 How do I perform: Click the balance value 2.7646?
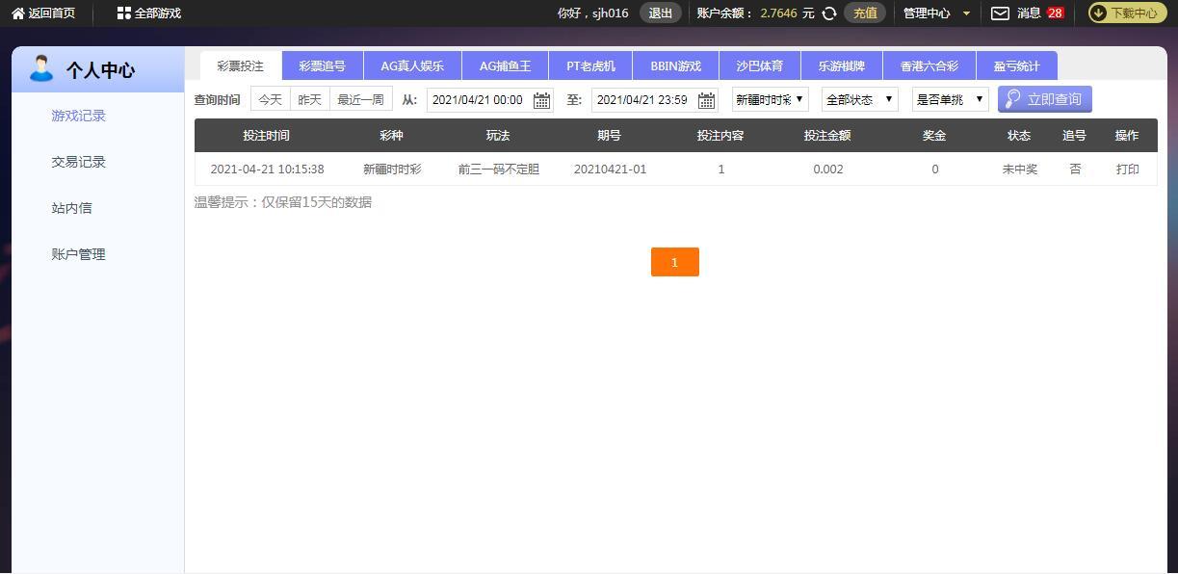778,13
